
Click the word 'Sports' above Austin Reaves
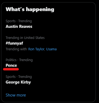(11, 21)
